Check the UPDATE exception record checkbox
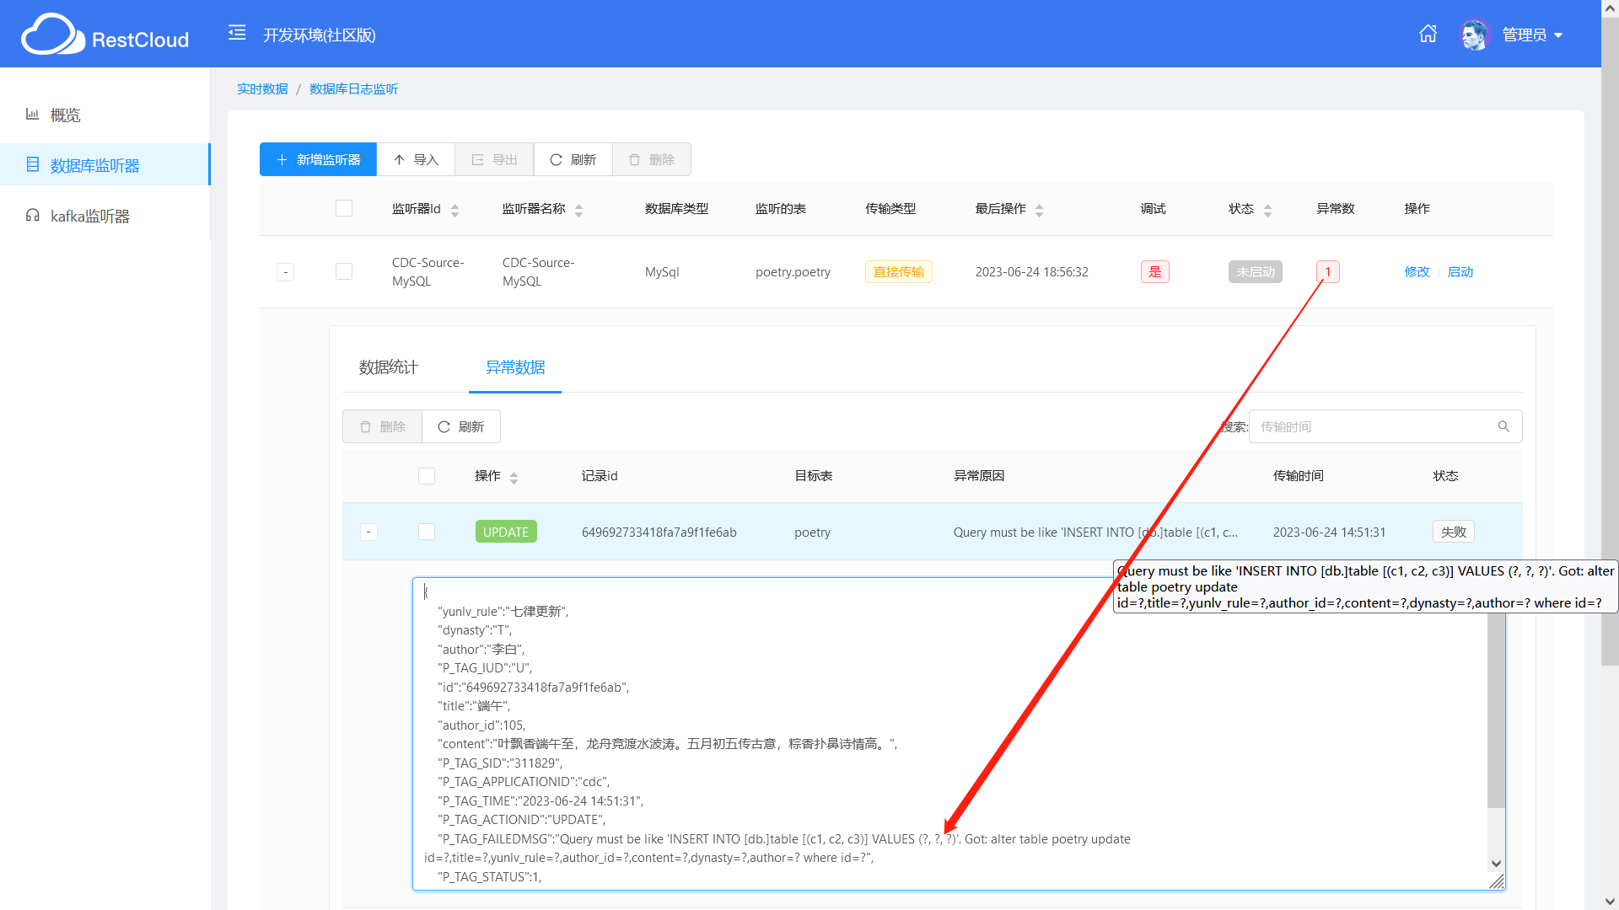Viewport: 1619px width, 910px height. [427, 532]
